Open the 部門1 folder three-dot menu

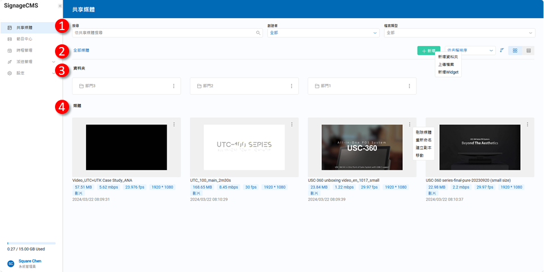pyautogui.click(x=409, y=86)
